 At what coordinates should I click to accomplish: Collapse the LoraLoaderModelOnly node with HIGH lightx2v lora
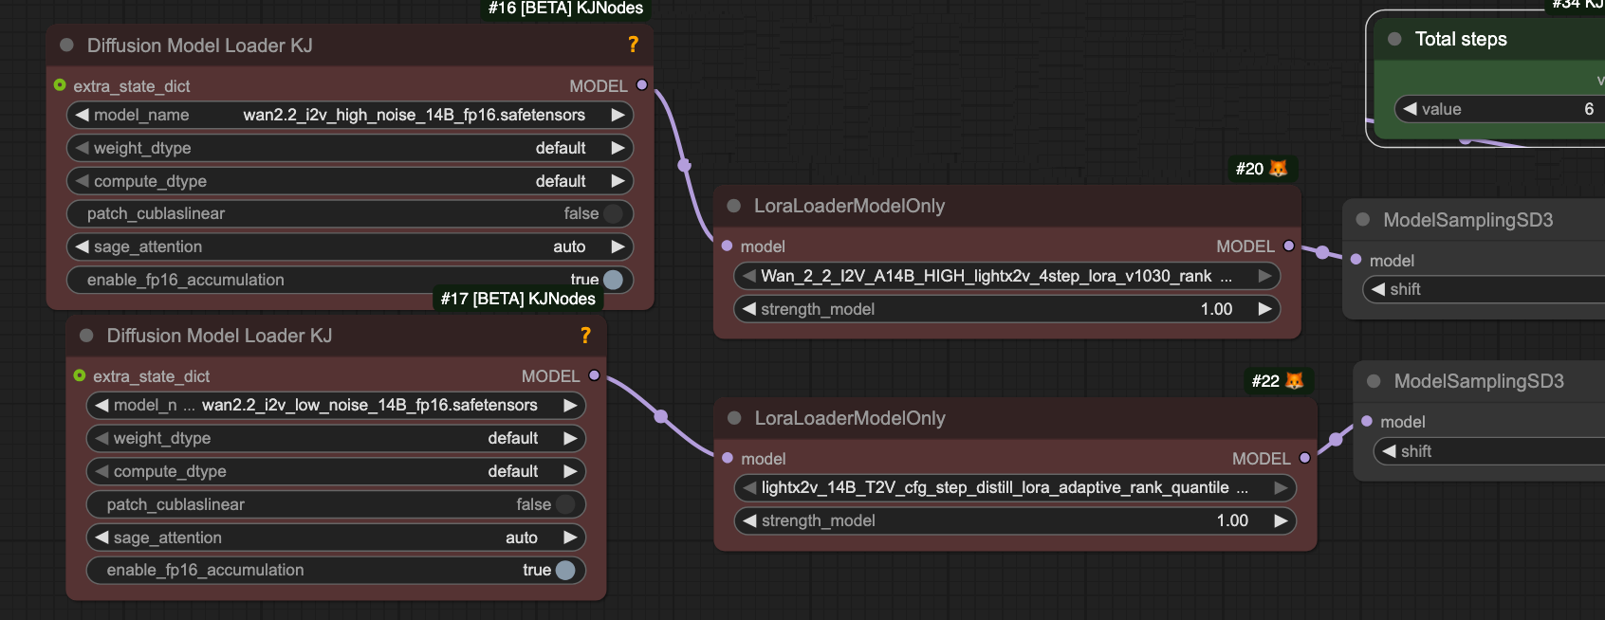click(733, 206)
